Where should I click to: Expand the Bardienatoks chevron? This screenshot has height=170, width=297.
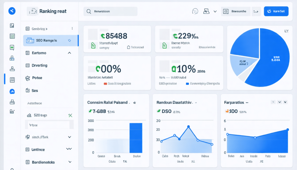point(70,162)
